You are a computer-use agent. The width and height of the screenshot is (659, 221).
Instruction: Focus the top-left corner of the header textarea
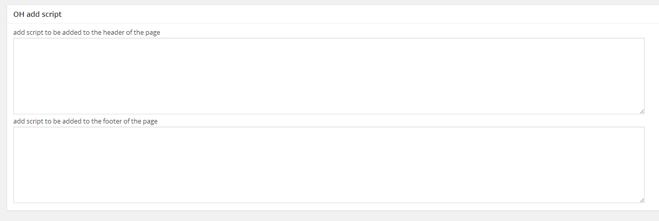point(17,42)
